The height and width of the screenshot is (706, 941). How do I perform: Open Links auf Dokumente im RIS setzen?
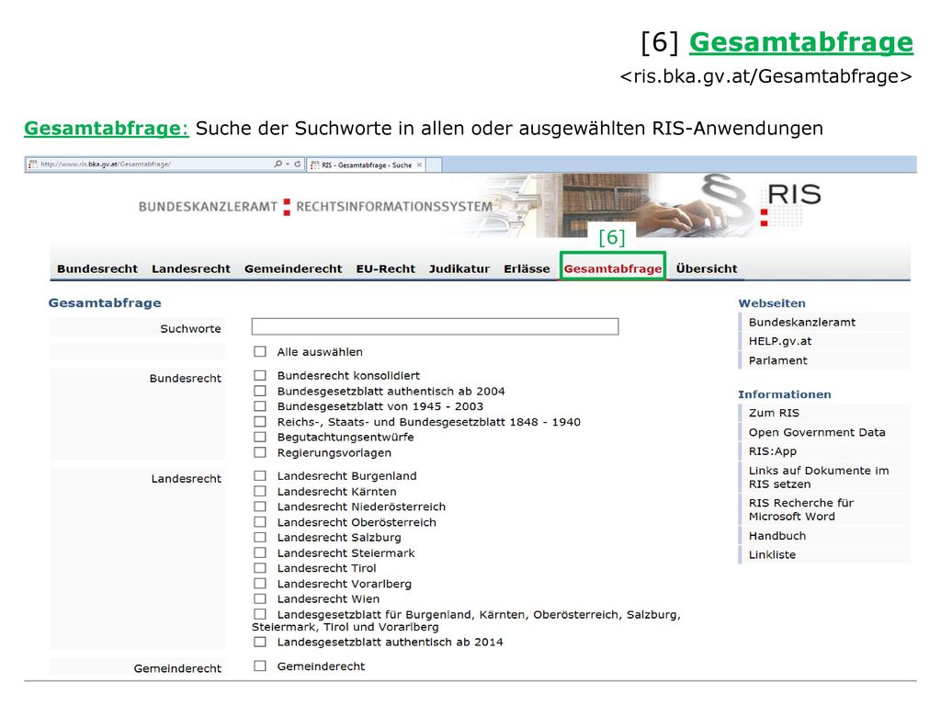(819, 477)
